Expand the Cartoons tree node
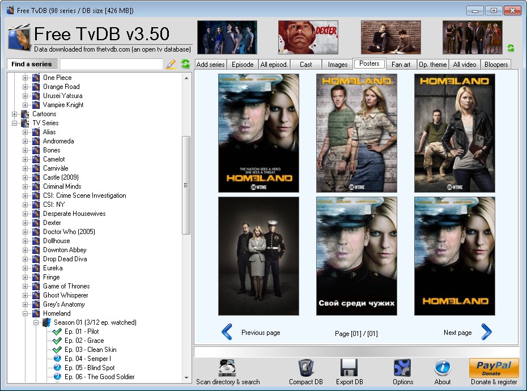Image resolution: width=527 pixels, height=391 pixels. [x=15, y=114]
